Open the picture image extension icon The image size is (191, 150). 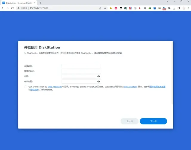coord(159,8)
